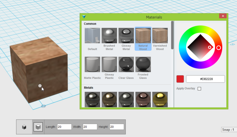Select the bronze metal sphere material
This screenshot has width=237, height=137.
(x=109, y=100)
